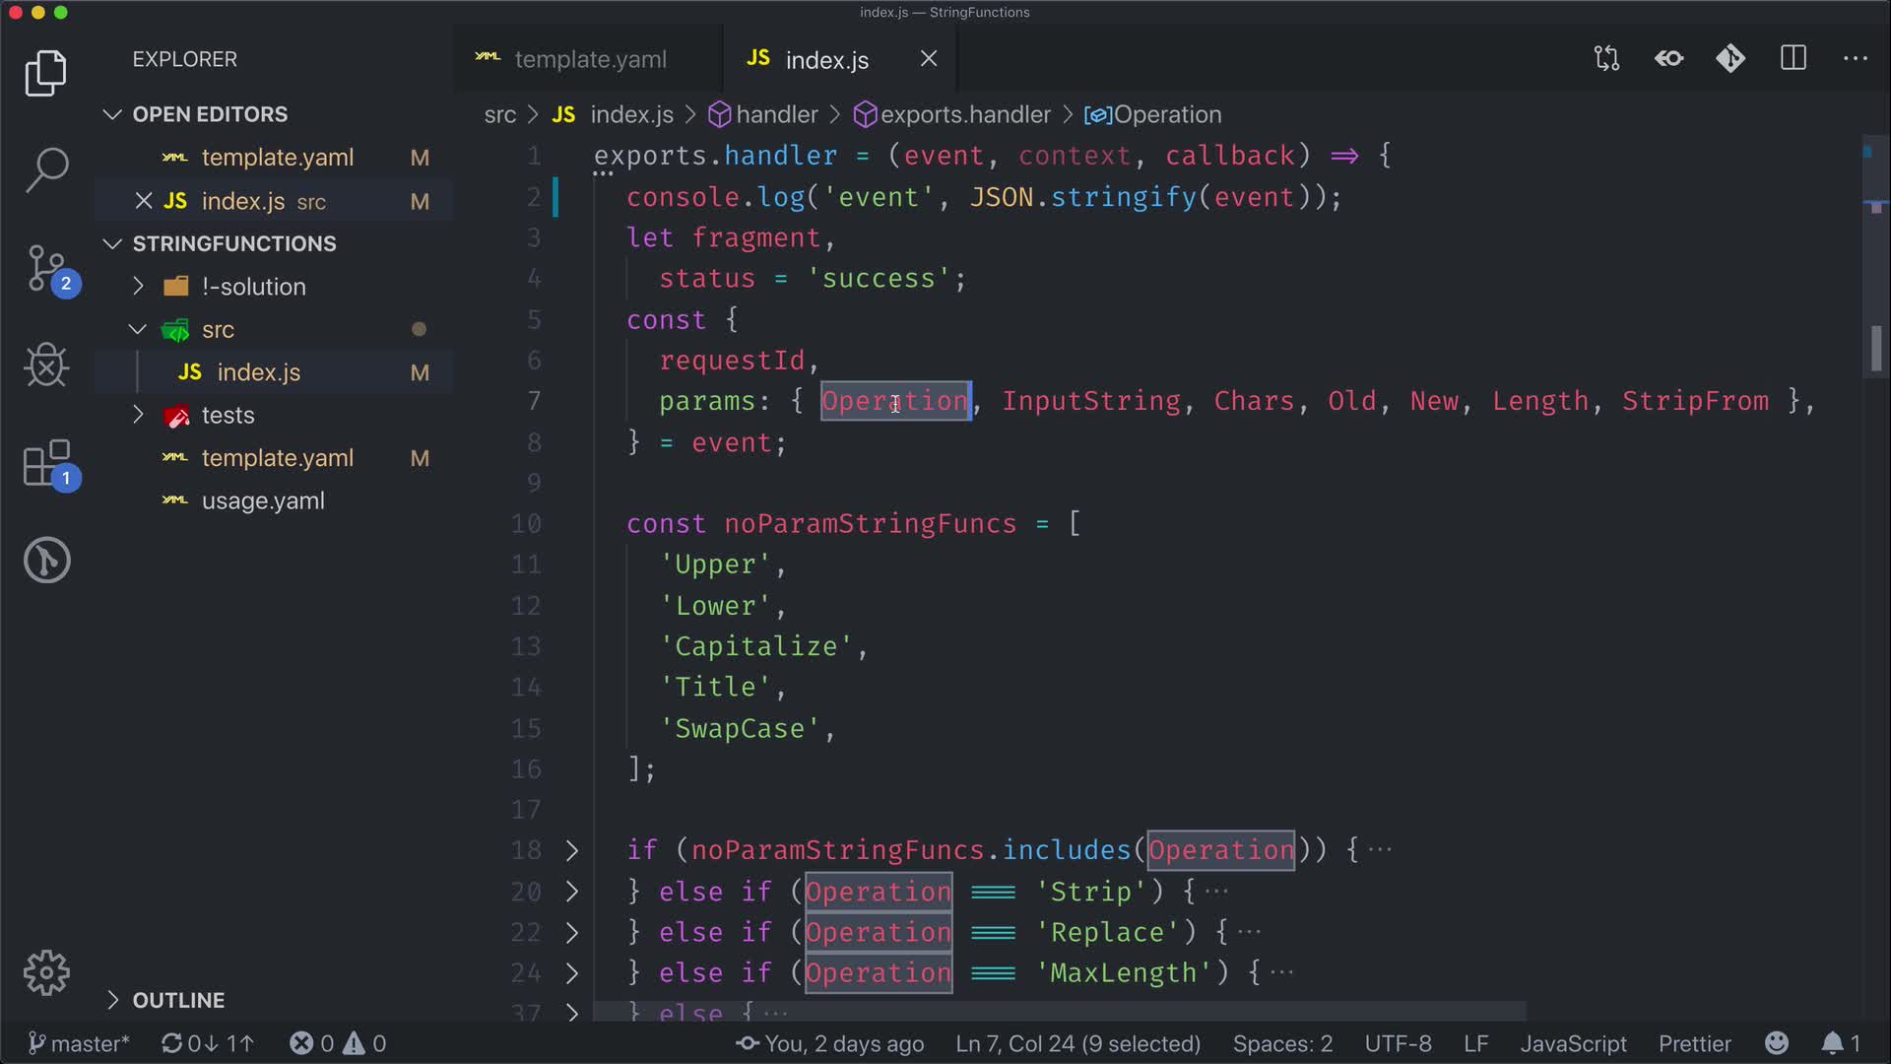1891x1064 pixels.
Task: Switch to the template.yaml tab
Action: pyautogui.click(x=589, y=60)
